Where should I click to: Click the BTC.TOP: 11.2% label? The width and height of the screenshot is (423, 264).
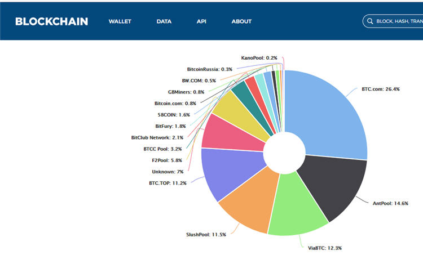(168, 183)
